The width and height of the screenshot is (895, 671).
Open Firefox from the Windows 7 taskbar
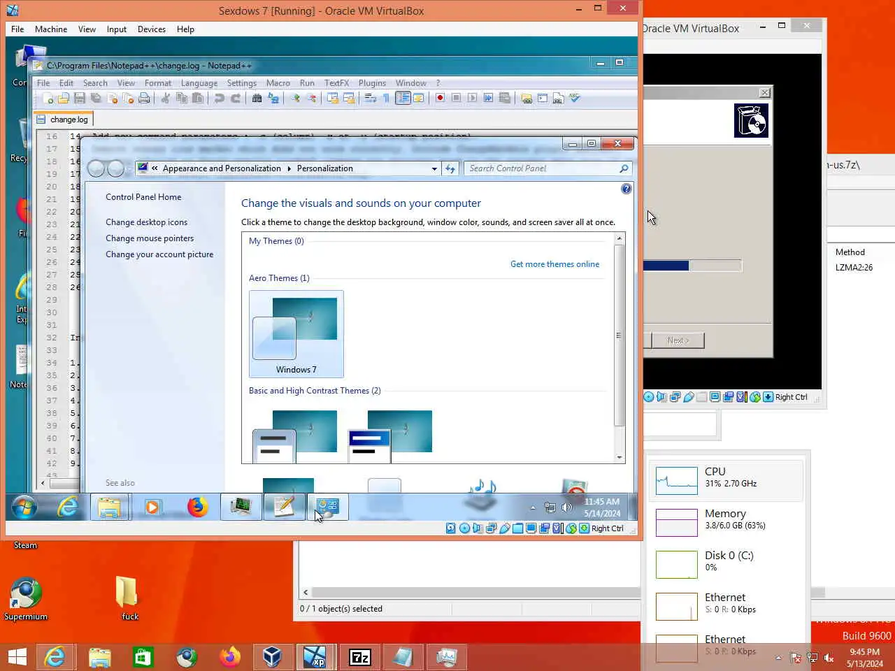click(197, 506)
